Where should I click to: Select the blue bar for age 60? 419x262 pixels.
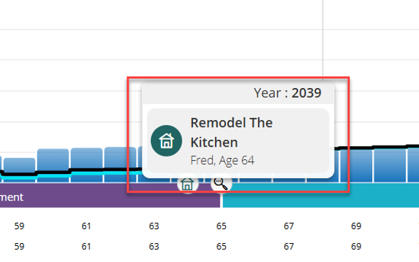(53, 166)
